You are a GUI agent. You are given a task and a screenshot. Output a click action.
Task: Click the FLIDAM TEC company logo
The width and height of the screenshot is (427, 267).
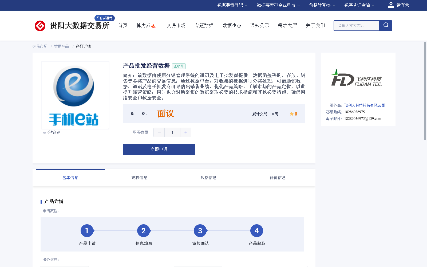pyautogui.click(x=357, y=78)
